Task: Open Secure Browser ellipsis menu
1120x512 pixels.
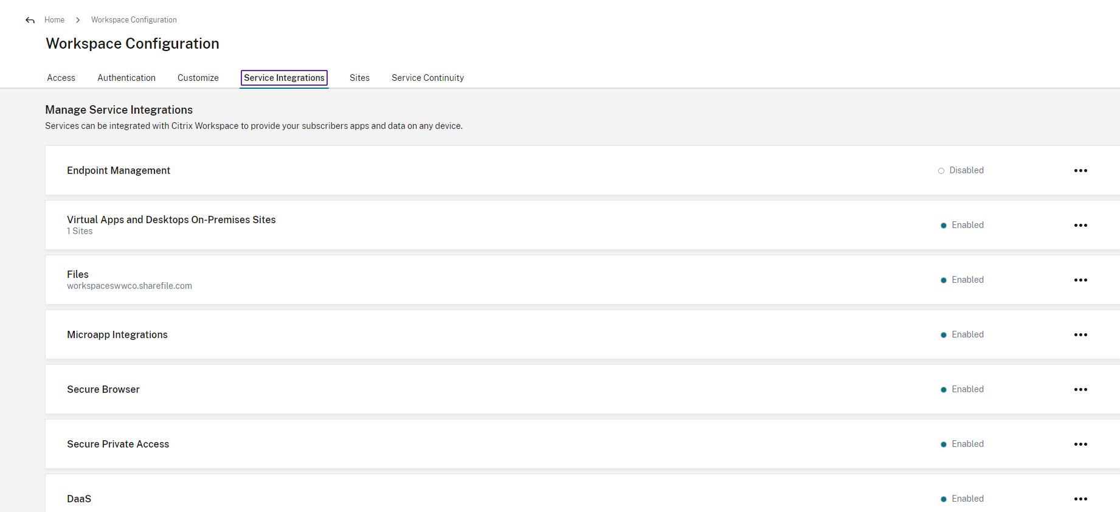Action: pyautogui.click(x=1080, y=390)
